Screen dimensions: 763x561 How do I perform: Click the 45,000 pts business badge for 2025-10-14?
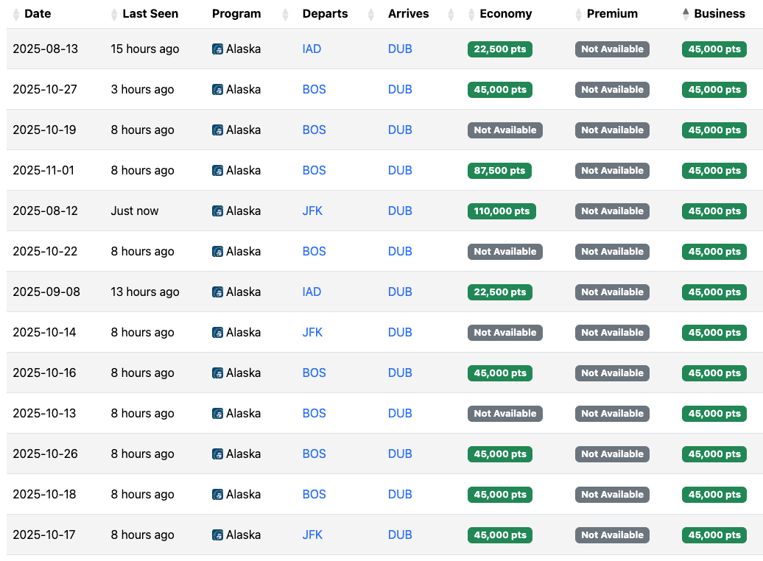click(x=714, y=333)
